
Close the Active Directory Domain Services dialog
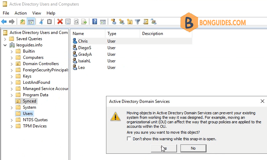coord(262,101)
